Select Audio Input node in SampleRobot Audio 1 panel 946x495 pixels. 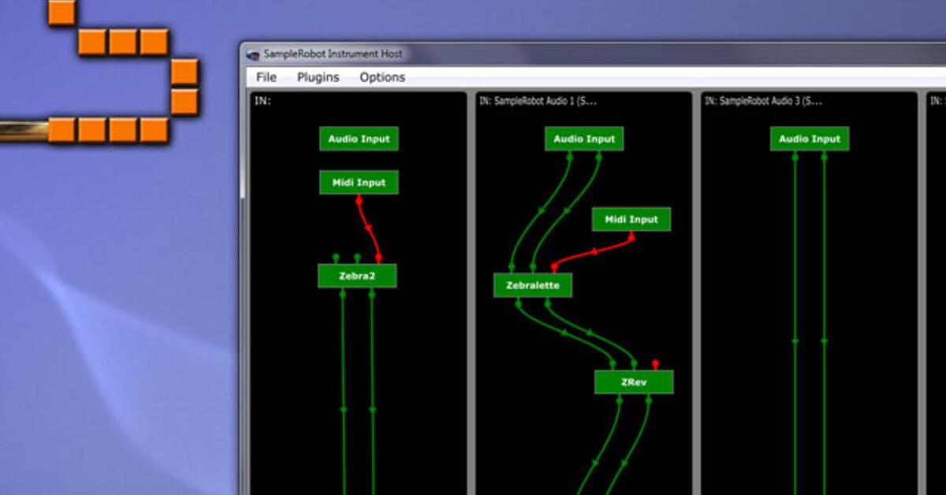[x=584, y=139]
